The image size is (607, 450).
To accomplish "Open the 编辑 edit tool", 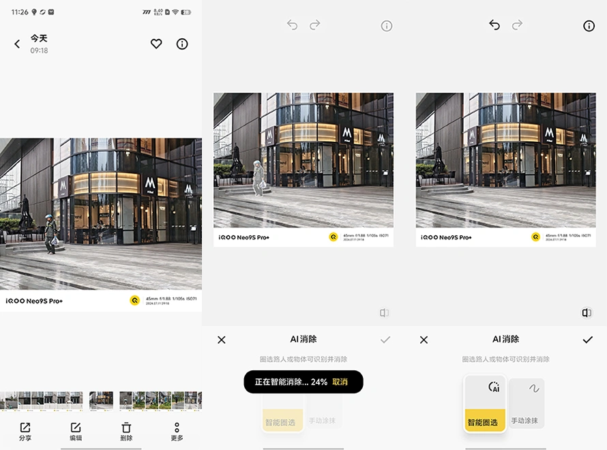I will coord(76,431).
